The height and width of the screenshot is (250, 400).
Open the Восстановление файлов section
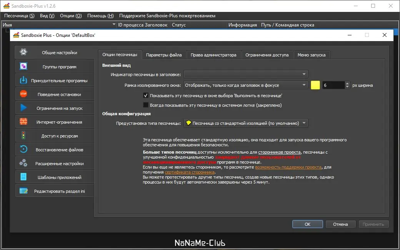click(x=55, y=149)
